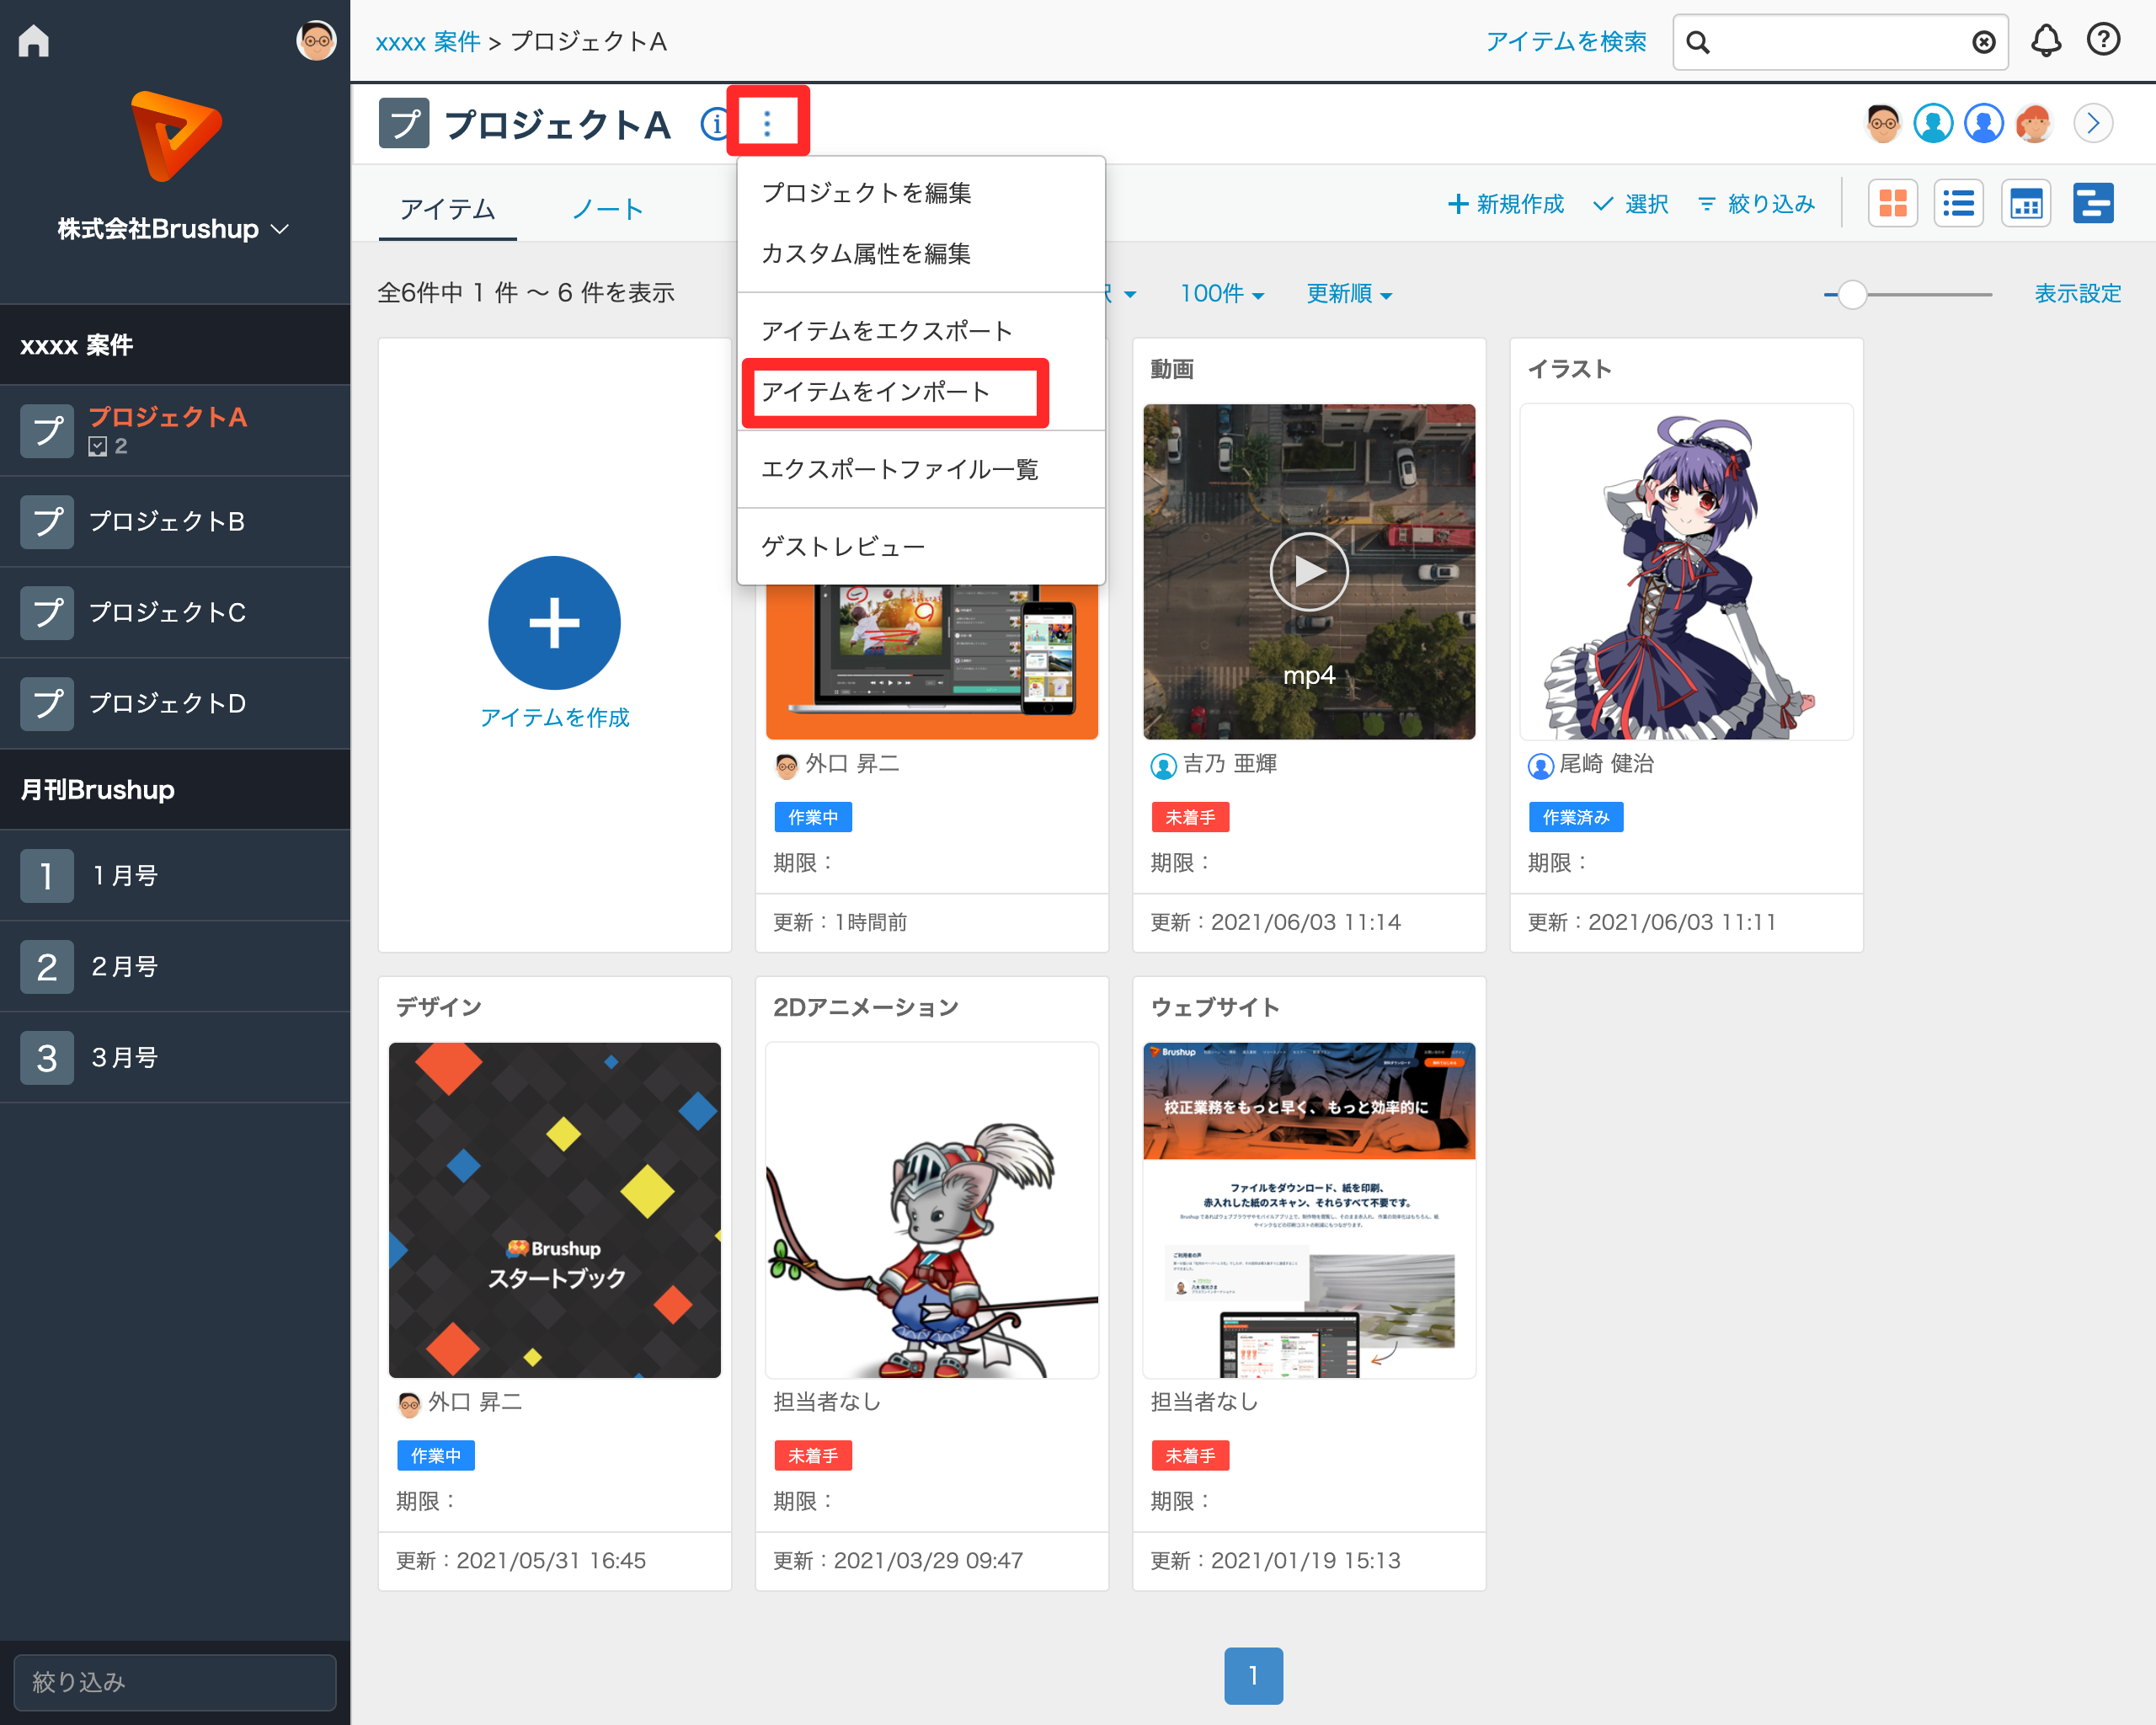Image resolution: width=2156 pixels, height=1725 pixels.
Task: Open the 100件 page size dropdown
Action: point(1222,293)
